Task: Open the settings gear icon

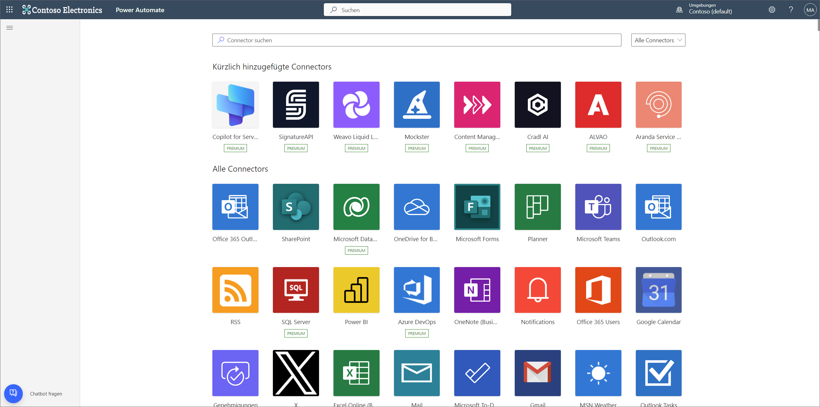Action: click(x=772, y=9)
